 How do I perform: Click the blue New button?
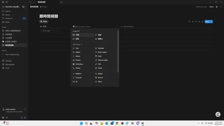point(207,22)
